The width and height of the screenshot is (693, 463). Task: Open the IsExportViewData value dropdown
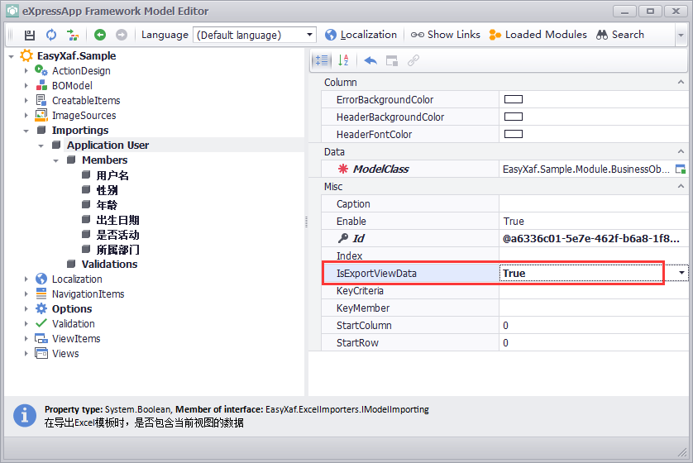point(681,273)
